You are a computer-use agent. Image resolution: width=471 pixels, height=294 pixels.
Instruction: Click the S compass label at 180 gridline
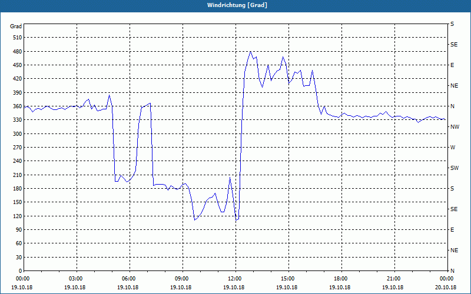(x=452, y=189)
